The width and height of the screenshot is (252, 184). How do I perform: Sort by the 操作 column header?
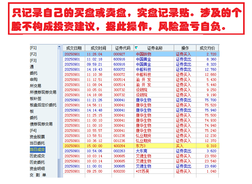(185, 48)
